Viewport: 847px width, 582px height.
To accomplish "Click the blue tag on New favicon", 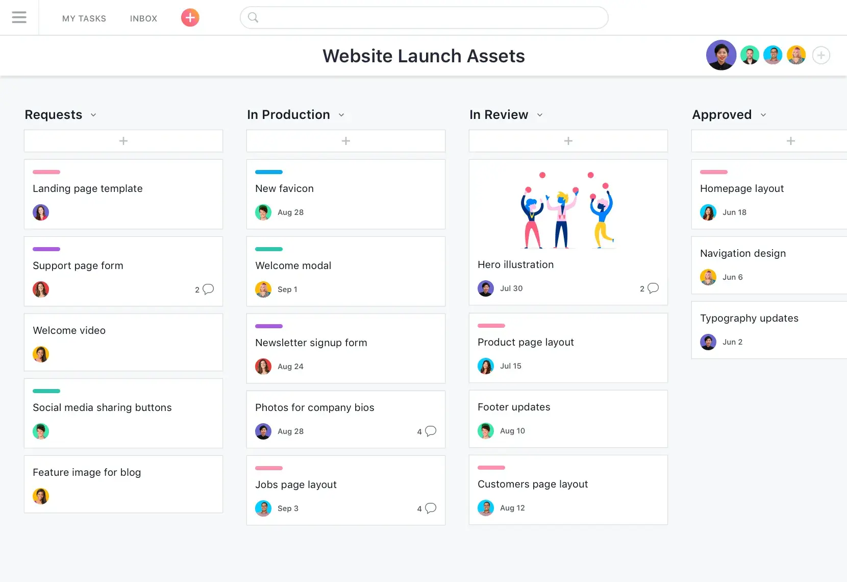I will (x=269, y=172).
